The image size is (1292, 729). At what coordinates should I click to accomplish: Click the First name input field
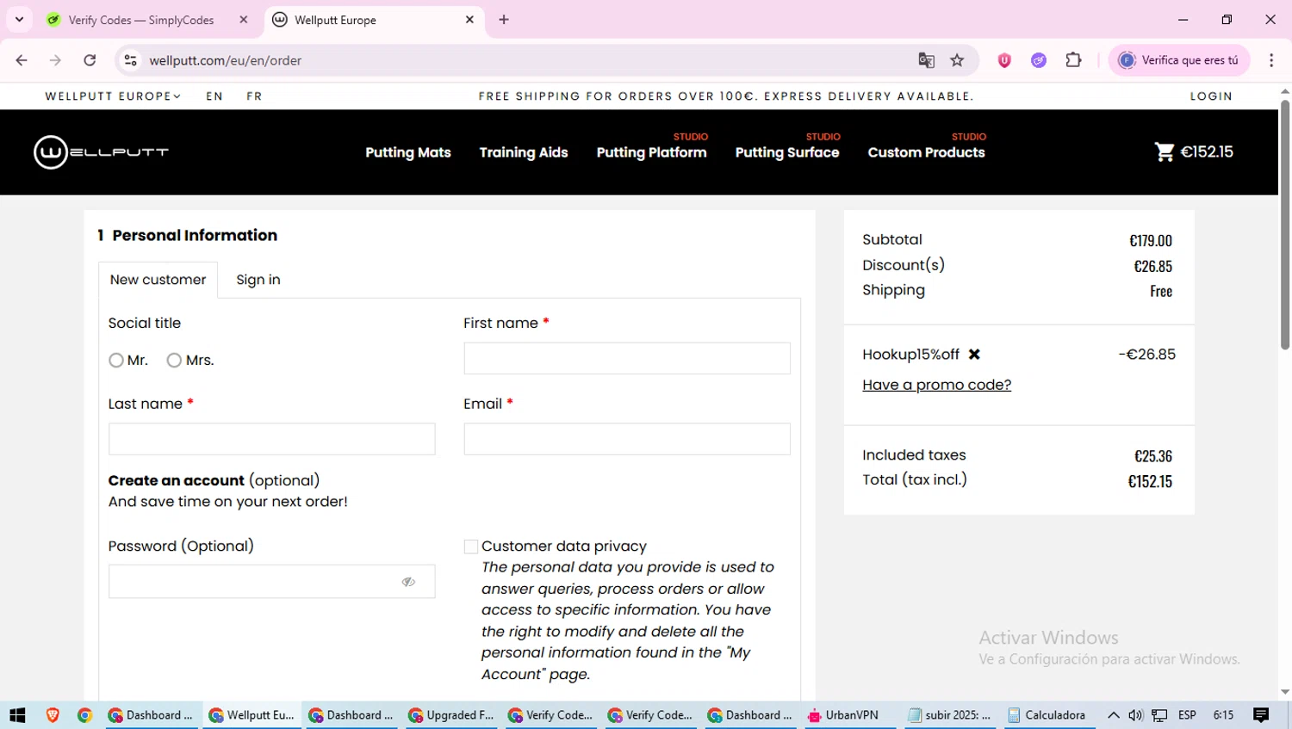[627, 358]
